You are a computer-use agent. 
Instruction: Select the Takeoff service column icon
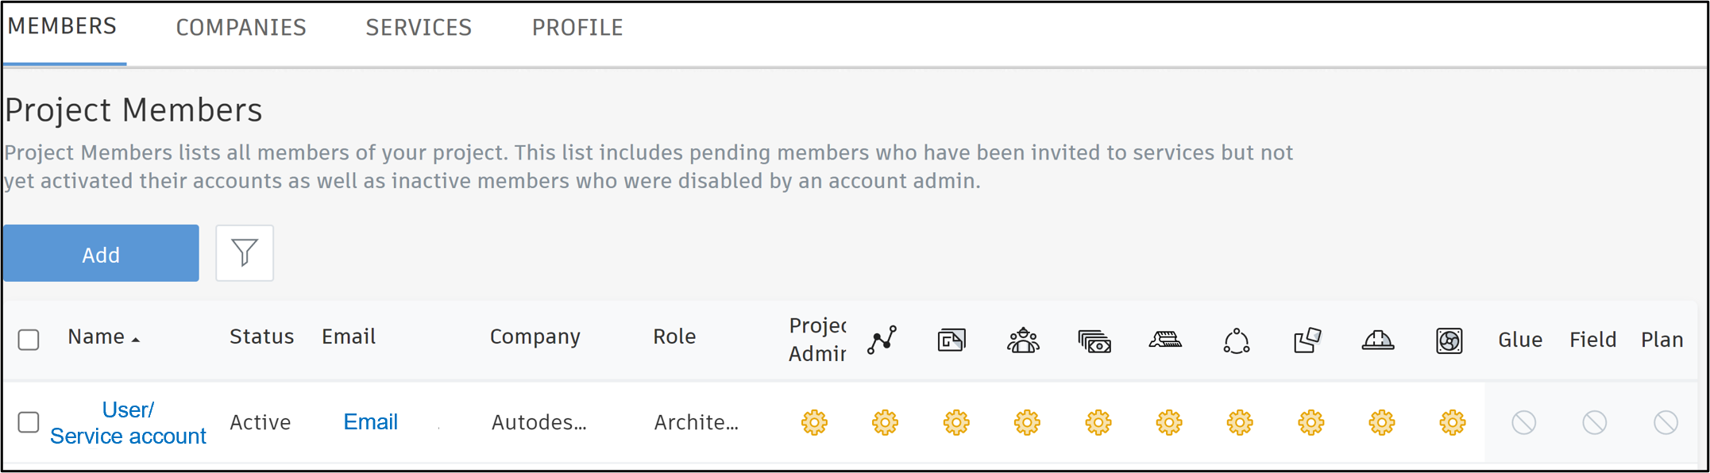pyautogui.click(x=1165, y=341)
